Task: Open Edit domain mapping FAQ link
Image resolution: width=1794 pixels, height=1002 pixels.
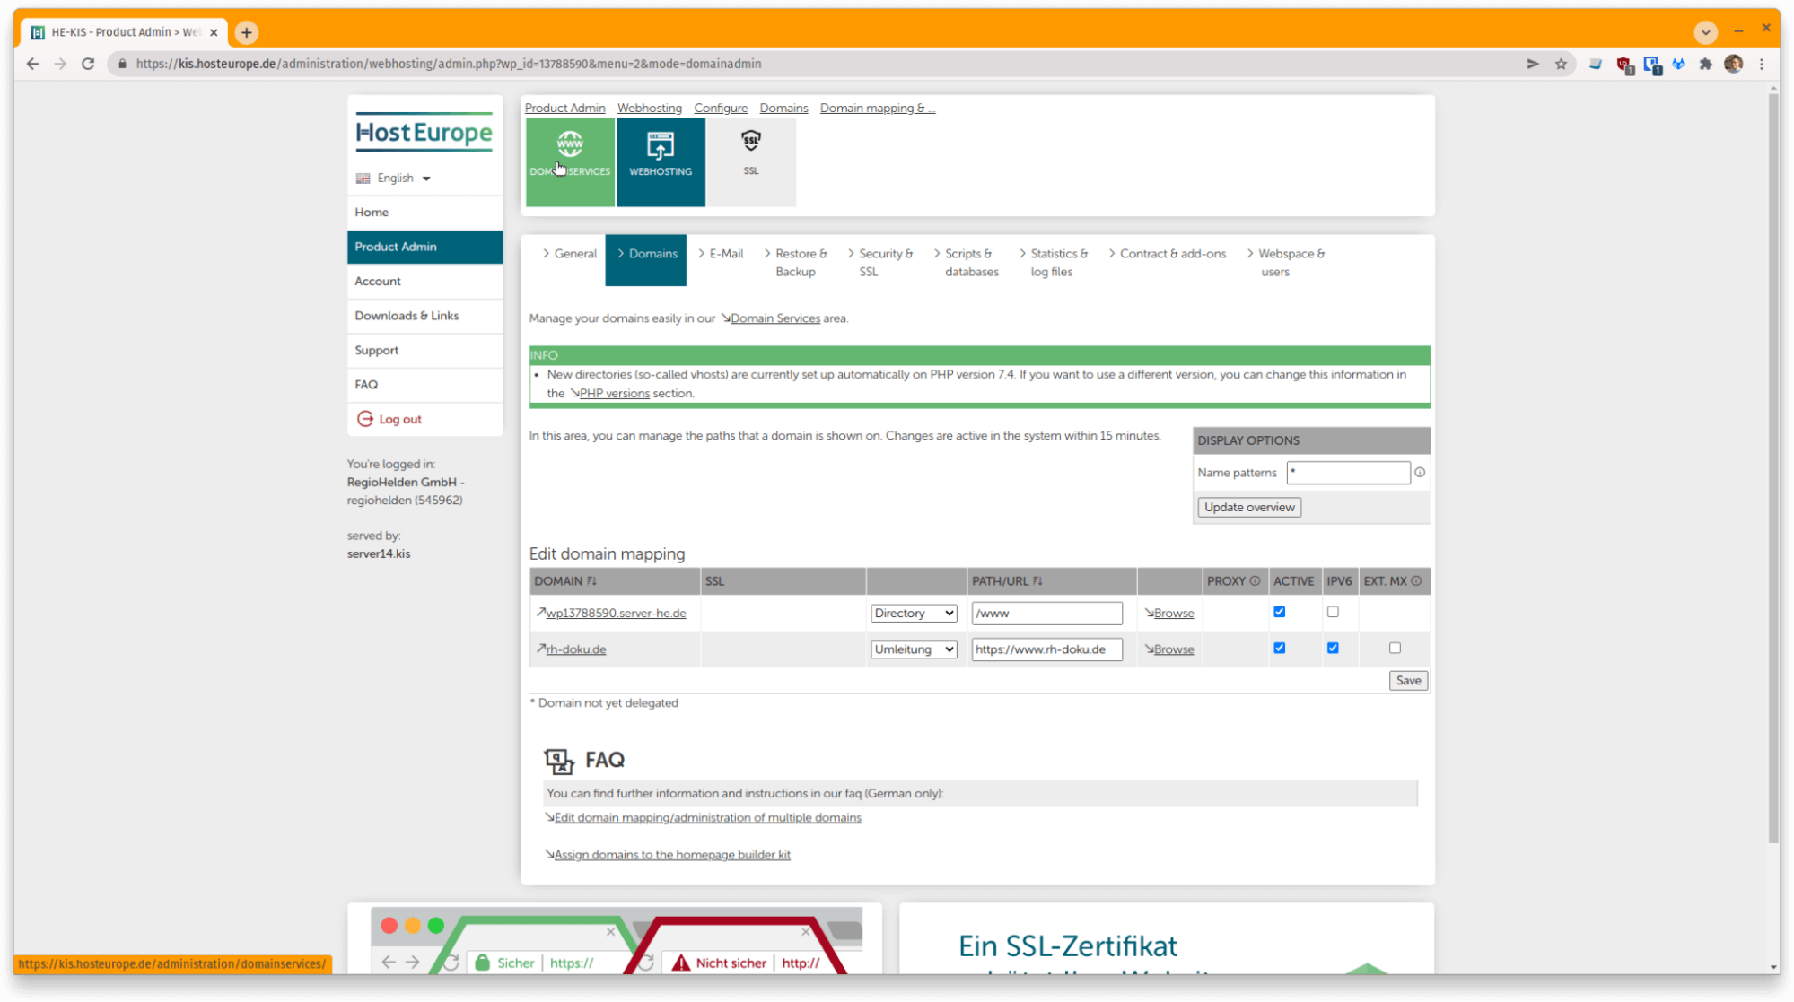Action: point(707,818)
